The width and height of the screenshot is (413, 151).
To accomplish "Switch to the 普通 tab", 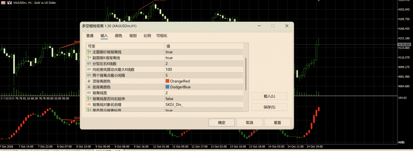I will 90,36.
